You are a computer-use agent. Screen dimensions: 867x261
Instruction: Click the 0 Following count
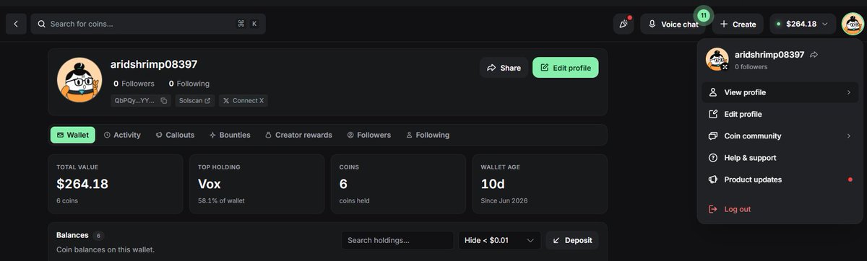[189, 84]
